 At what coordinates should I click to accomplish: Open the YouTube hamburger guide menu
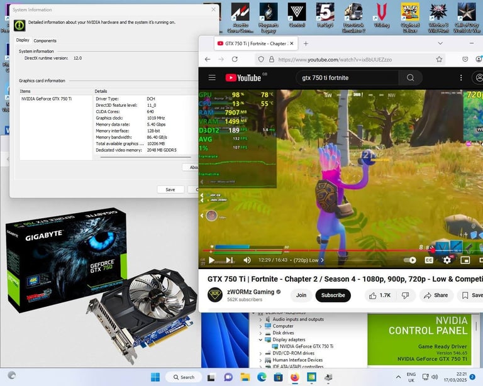tap(212, 77)
